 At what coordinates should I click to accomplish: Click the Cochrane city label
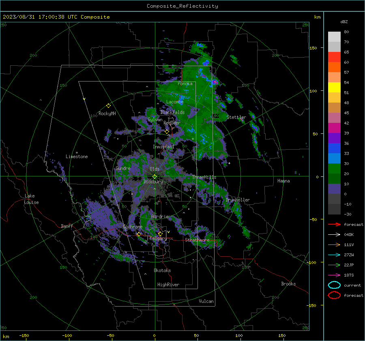(133, 227)
